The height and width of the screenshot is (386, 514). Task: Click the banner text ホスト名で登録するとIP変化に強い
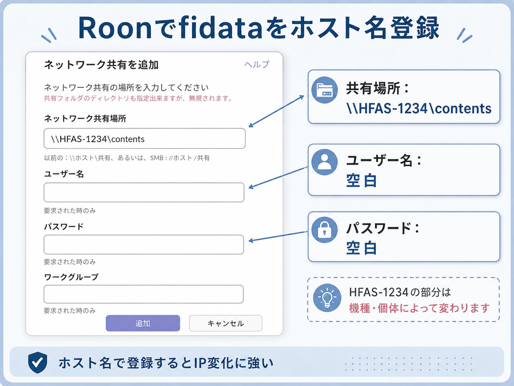[166, 363]
